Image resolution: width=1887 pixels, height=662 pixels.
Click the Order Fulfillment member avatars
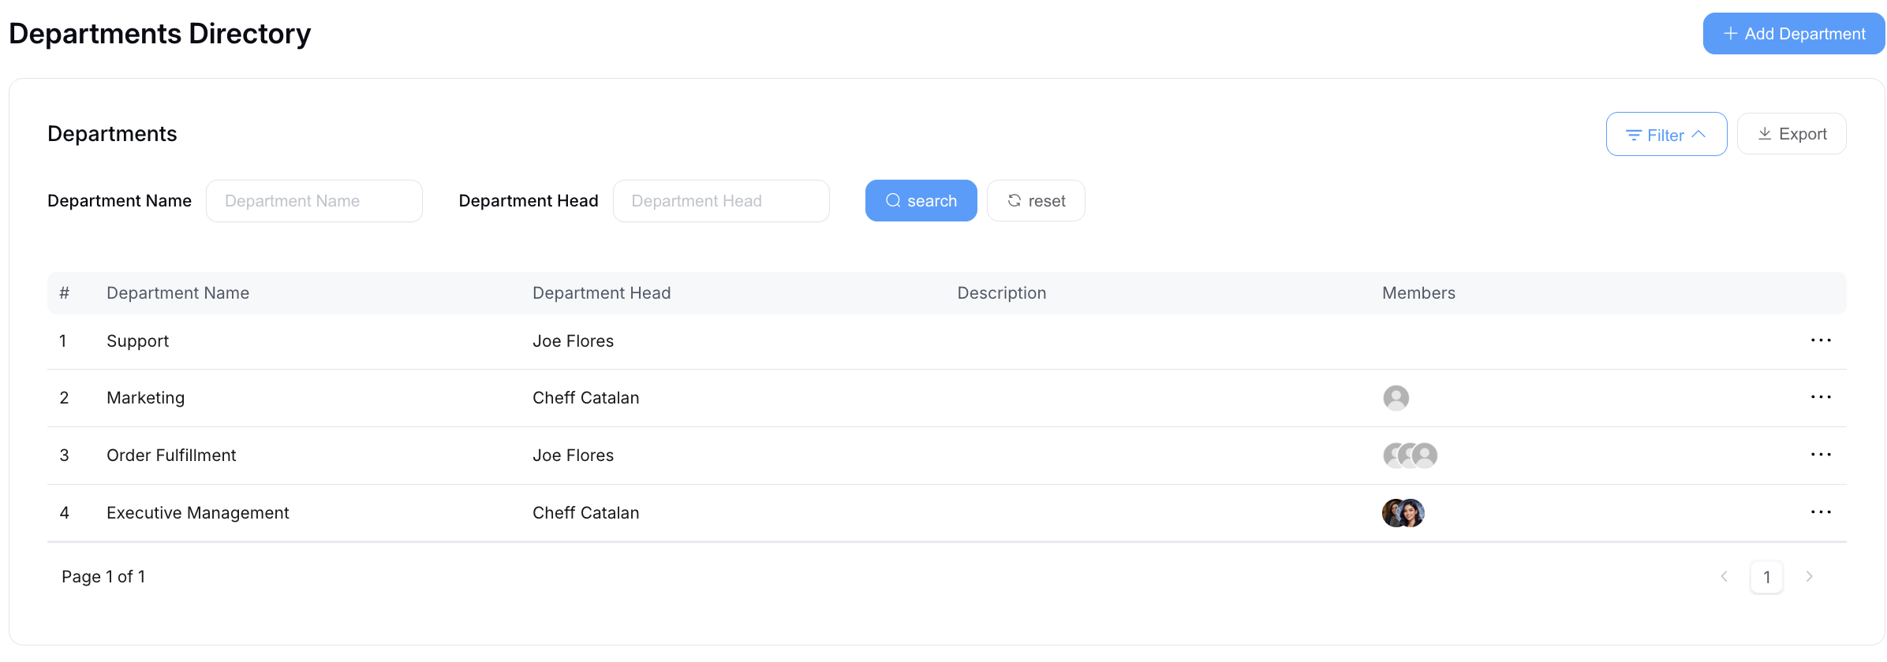pos(1410,456)
